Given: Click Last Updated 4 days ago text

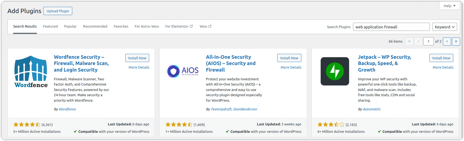Looking at the screenshot, I should [x=433, y=124].
